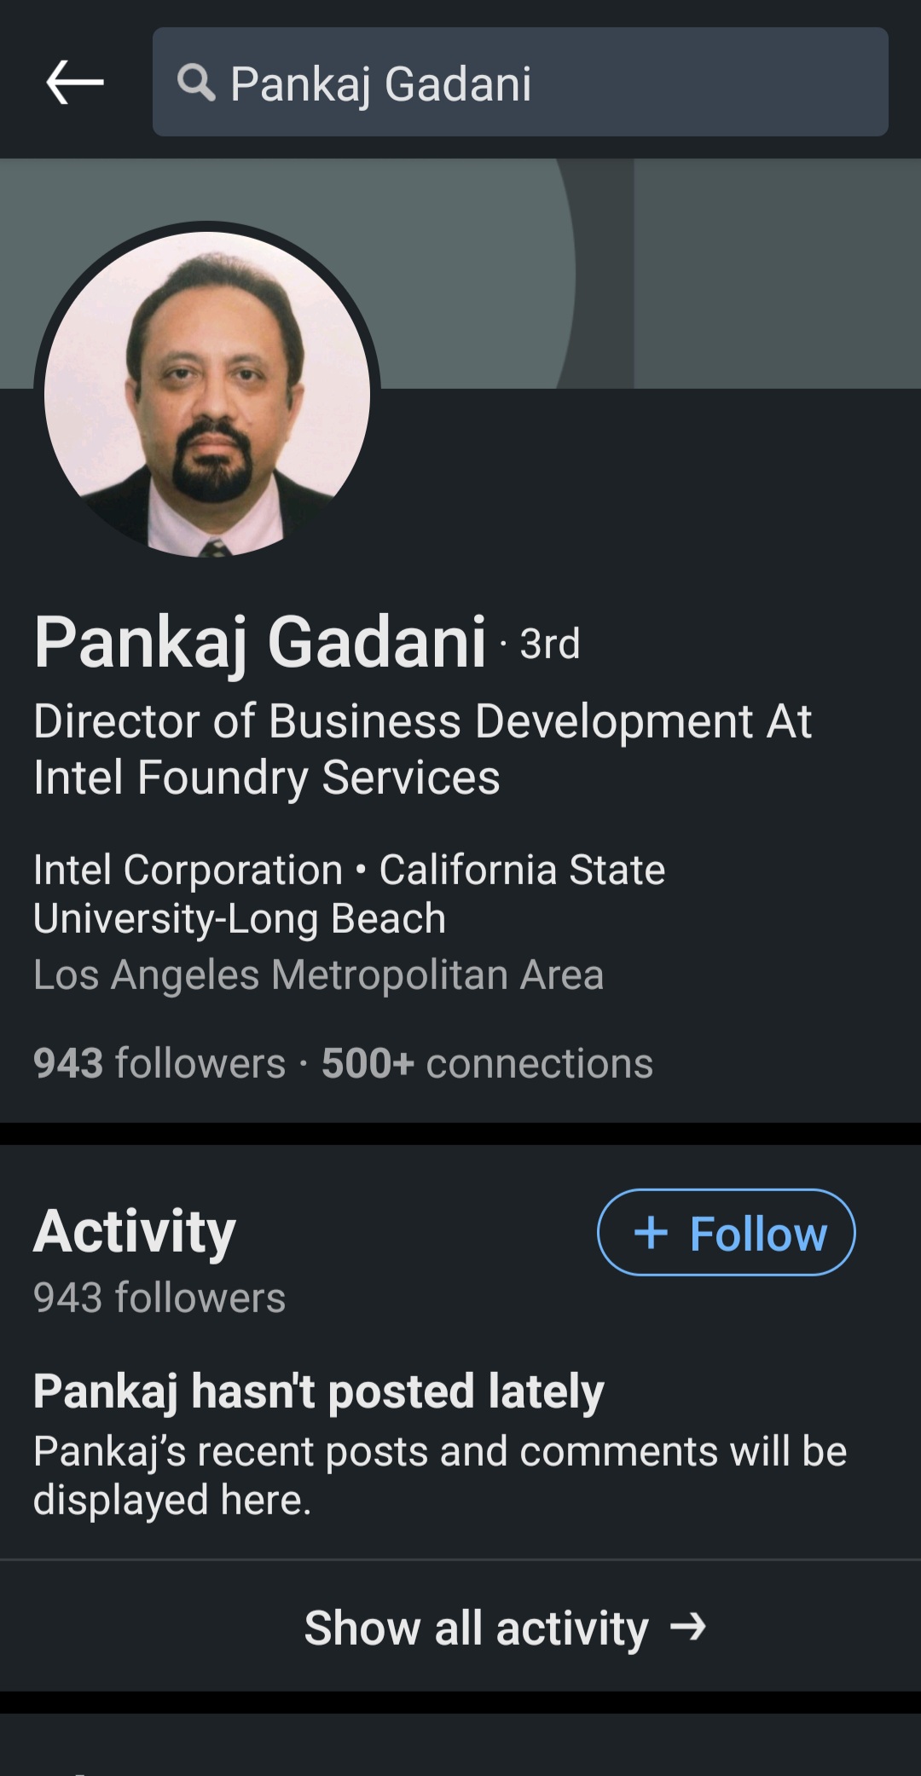Show all activity for Pankaj
Image resolution: width=921 pixels, height=1776 pixels.
(x=478, y=1627)
